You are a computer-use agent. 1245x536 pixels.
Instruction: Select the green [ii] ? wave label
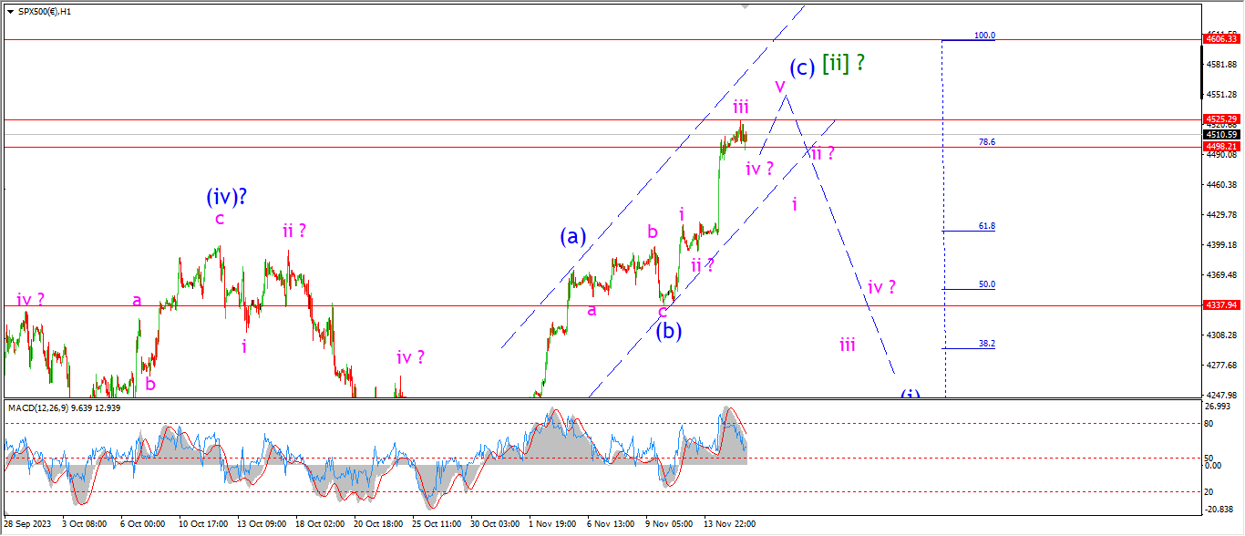click(x=843, y=64)
